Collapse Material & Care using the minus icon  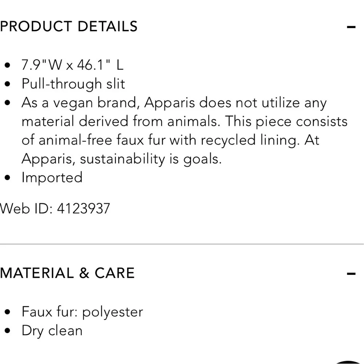tap(351, 274)
